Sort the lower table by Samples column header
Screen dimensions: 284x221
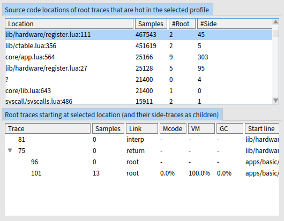pos(108,128)
